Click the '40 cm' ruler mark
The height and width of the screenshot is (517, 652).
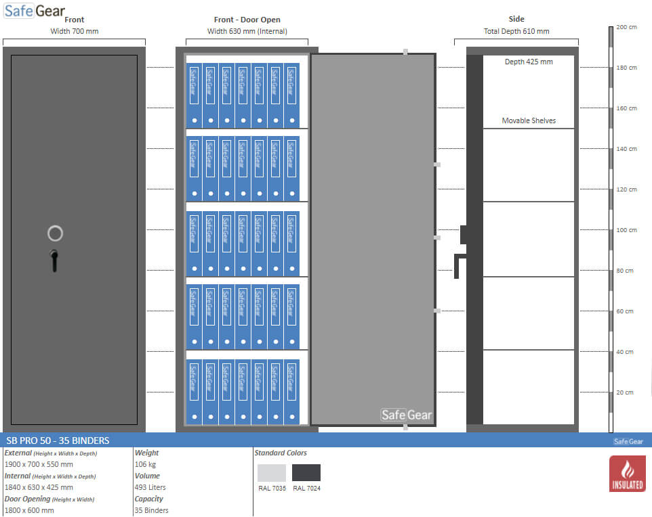pyautogui.click(x=625, y=352)
